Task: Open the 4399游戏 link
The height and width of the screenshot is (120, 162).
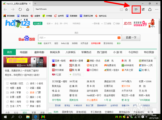Action: tap(128, 65)
